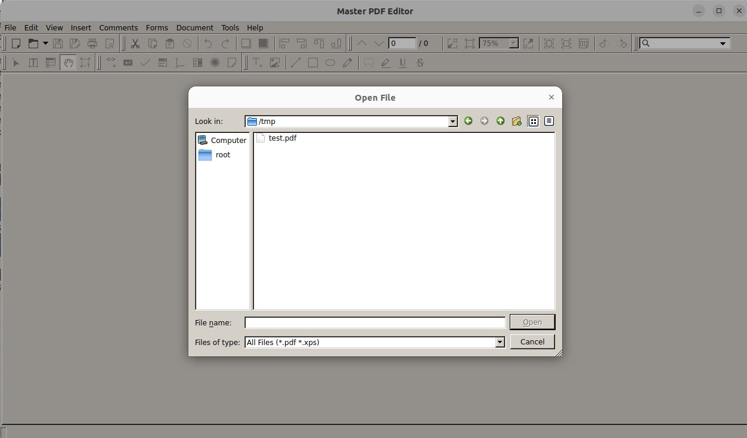This screenshot has height=438, width=747.
Task: Click the Insert Image tool
Action: tap(275, 63)
